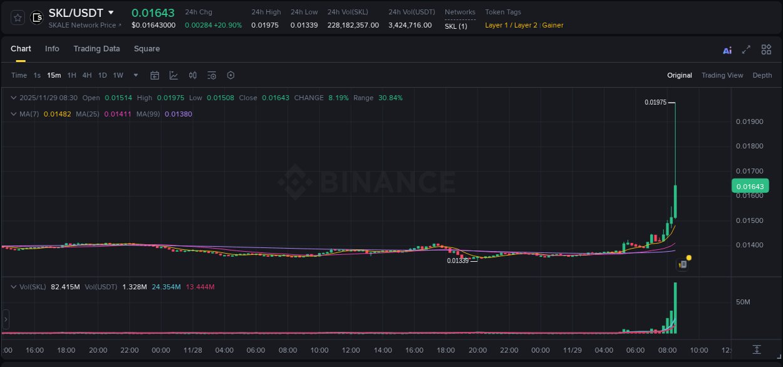This screenshot has width=783, height=367.
Task: Expand the chart to fullscreen
Action: coord(745,49)
